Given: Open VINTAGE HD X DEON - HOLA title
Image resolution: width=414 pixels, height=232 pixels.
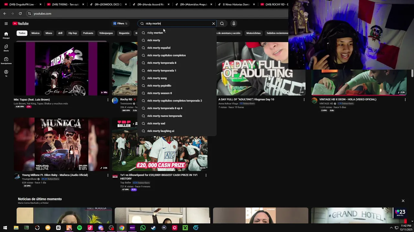Looking at the screenshot, I should [x=348, y=99].
